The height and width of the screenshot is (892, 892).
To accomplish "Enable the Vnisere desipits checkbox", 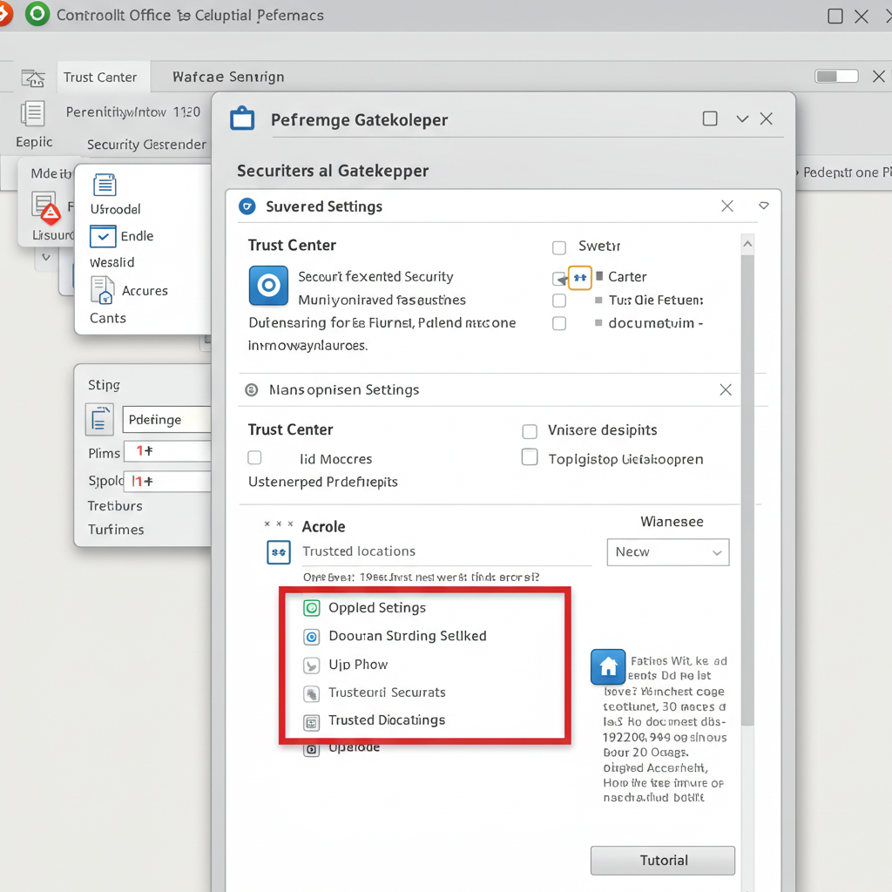I will 530,432.
